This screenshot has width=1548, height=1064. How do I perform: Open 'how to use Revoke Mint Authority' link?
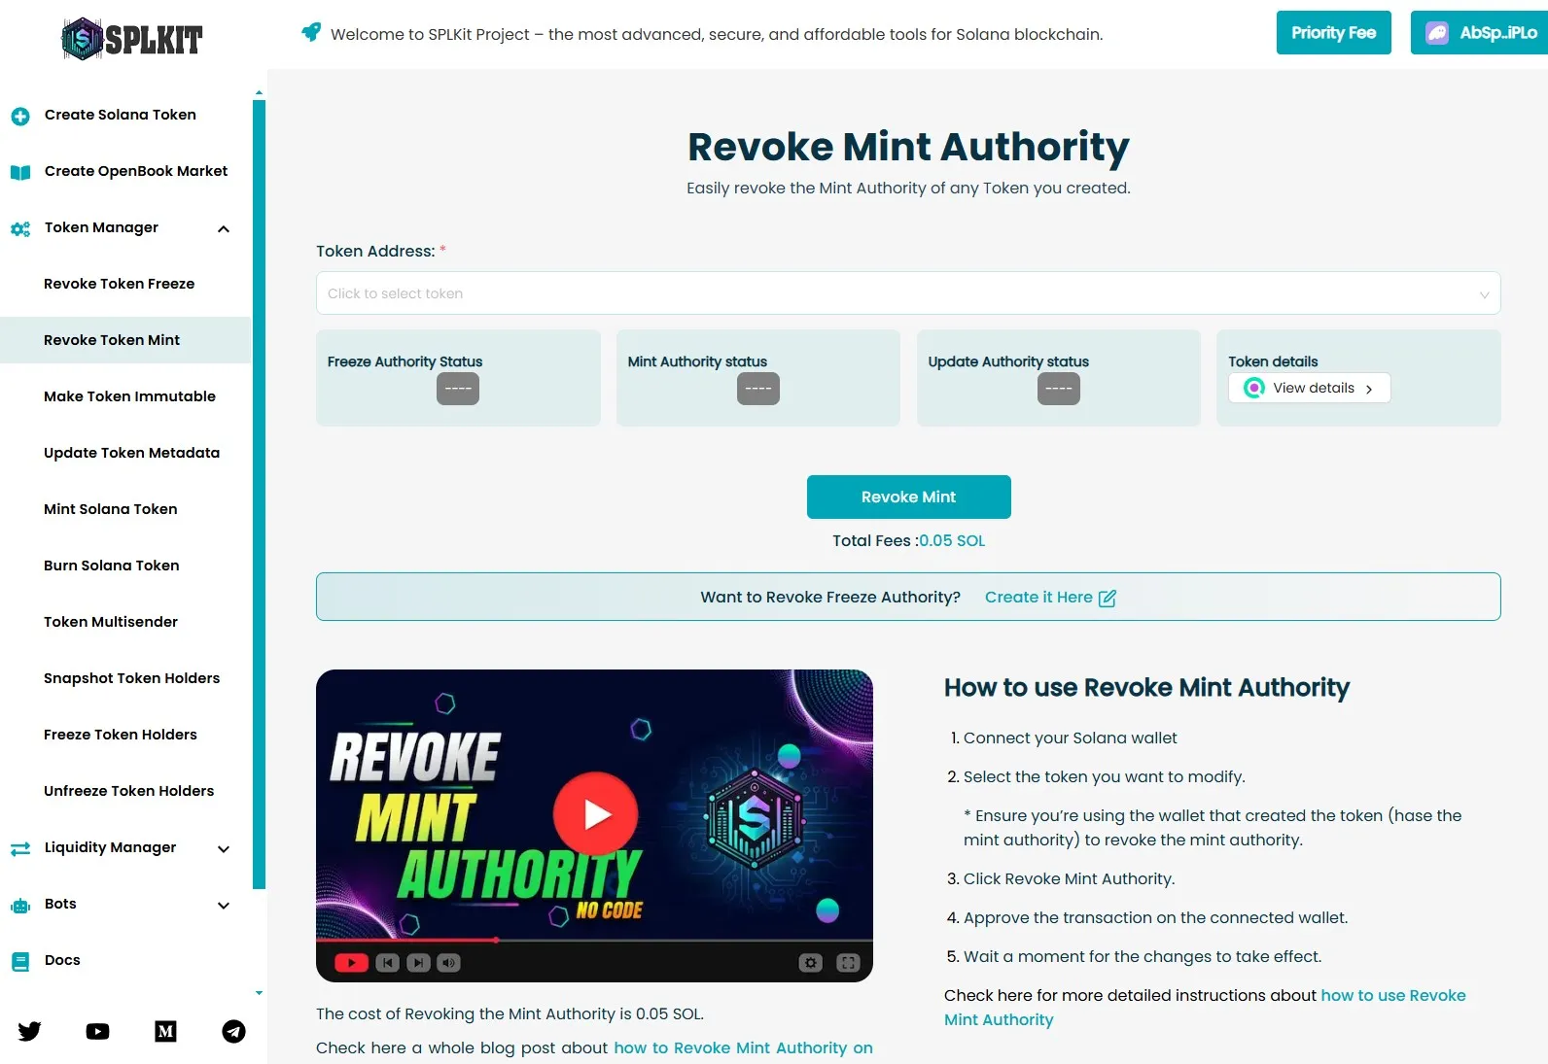coord(1205,1008)
